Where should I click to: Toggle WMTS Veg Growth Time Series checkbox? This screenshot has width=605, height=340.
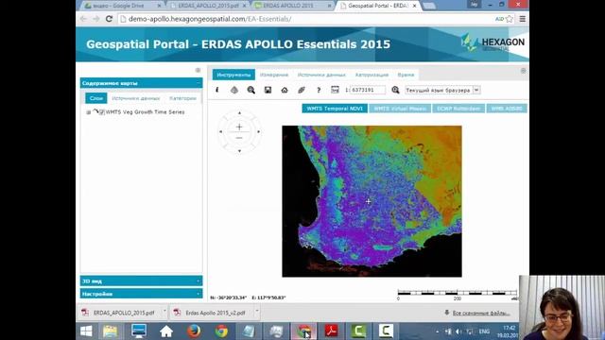click(102, 112)
